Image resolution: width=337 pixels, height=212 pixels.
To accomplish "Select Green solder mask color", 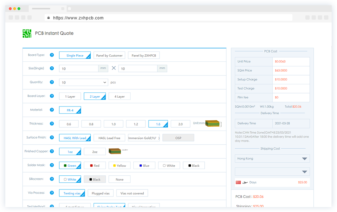I will [x=70, y=165].
